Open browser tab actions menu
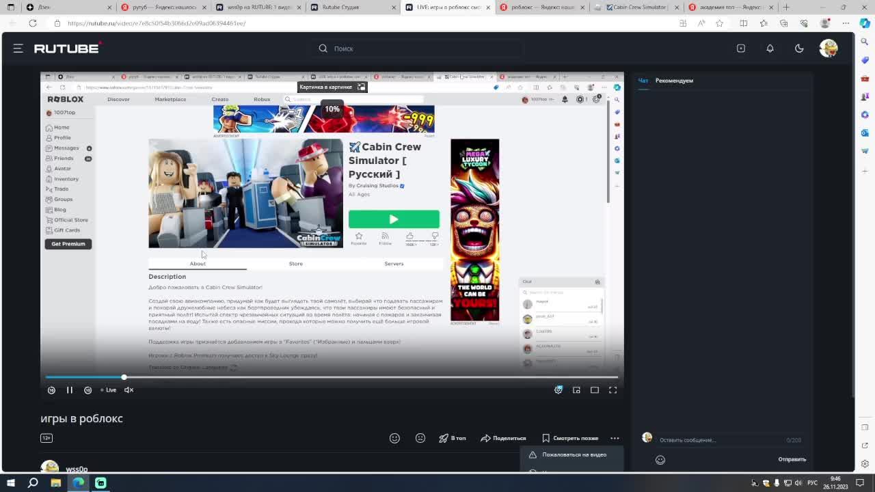Viewport: 875px width, 492px height. click(x=11, y=8)
